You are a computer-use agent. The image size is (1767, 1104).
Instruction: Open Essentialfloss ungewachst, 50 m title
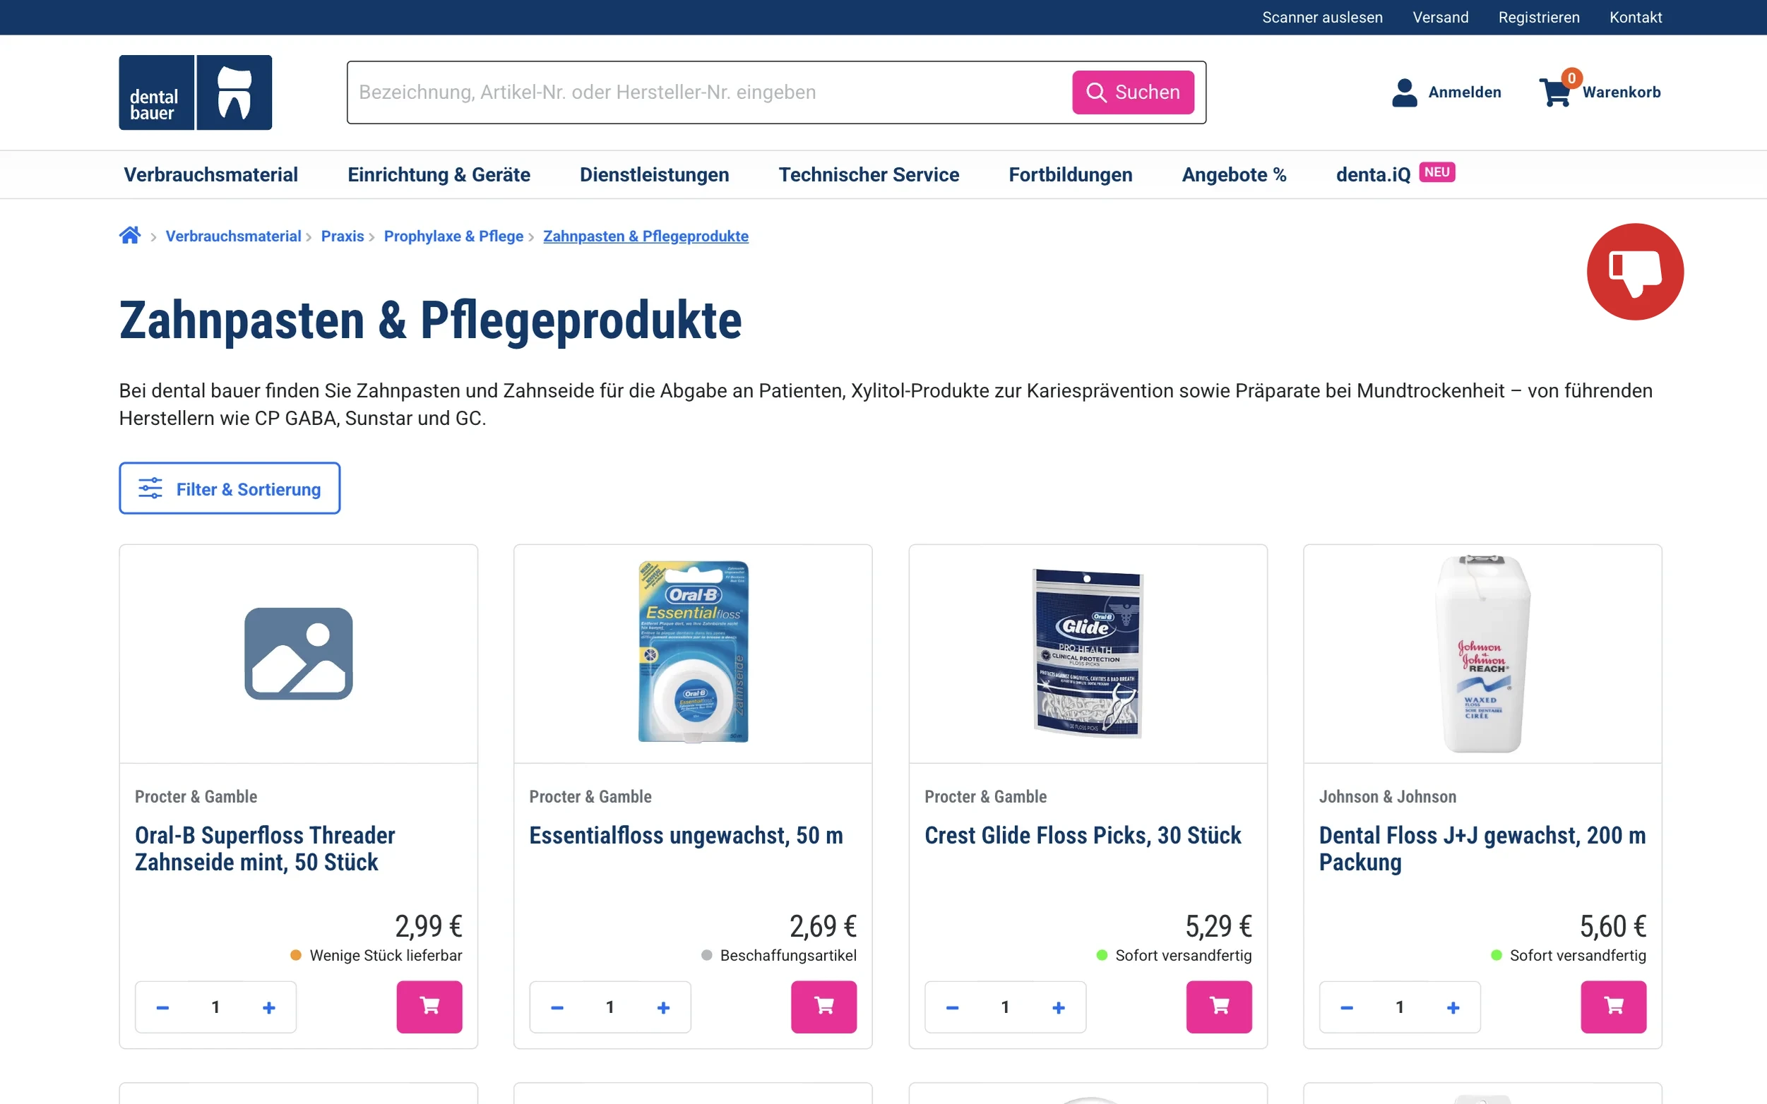686,835
